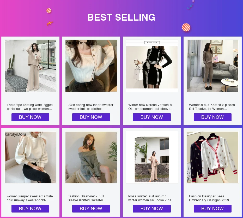Click BUY NOW under Fashion Designer Bees Embroidery Cardigan
Screen dimensions: 243x218
(x=212, y=209)
